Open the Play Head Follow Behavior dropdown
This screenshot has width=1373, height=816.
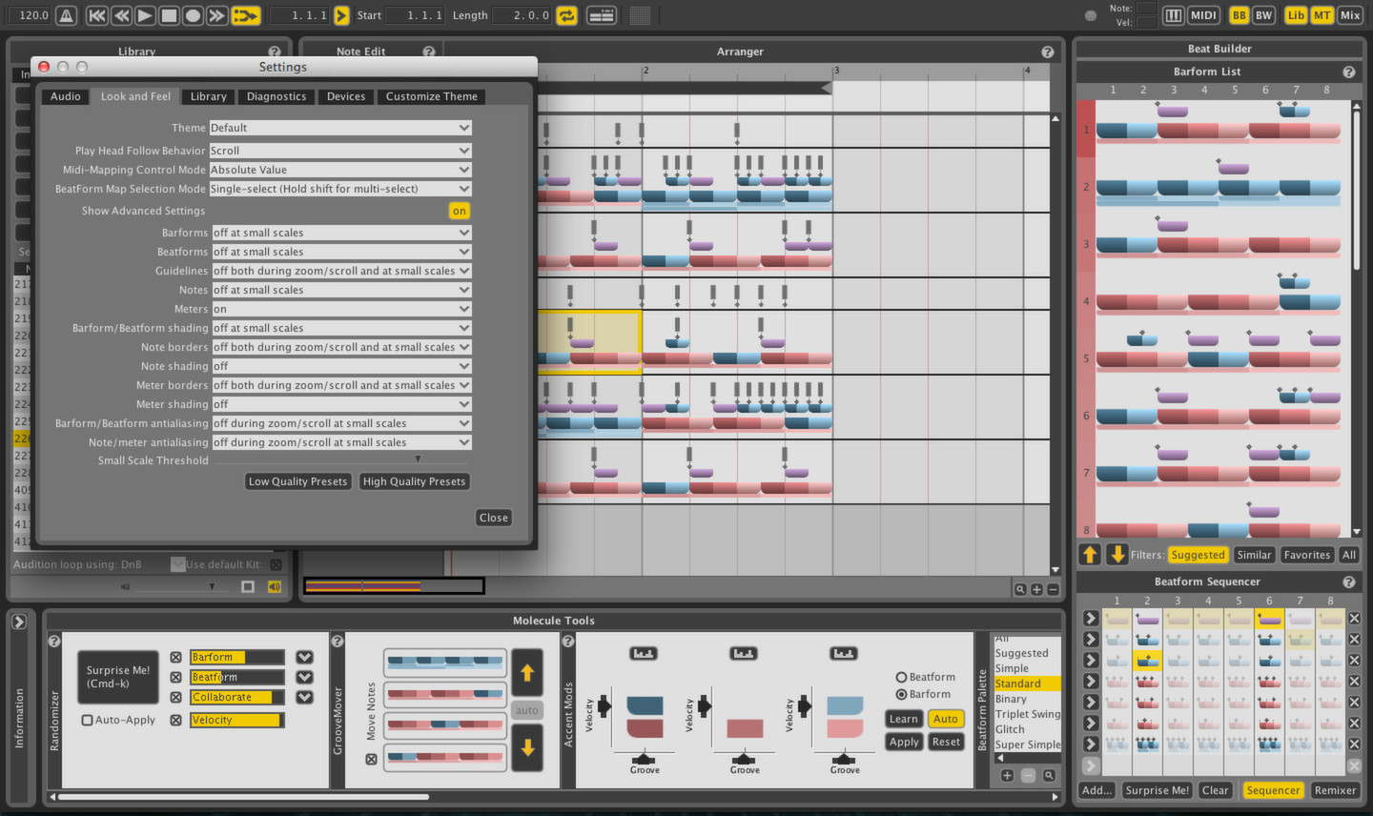click(340, 150)
